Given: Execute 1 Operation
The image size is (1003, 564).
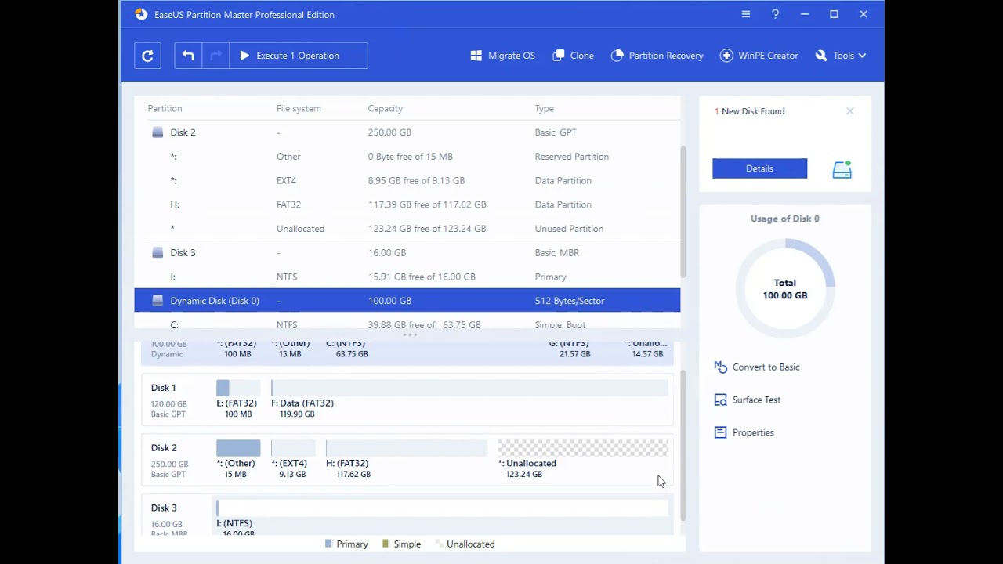Looking at the screenshot, I should [299, 56].
